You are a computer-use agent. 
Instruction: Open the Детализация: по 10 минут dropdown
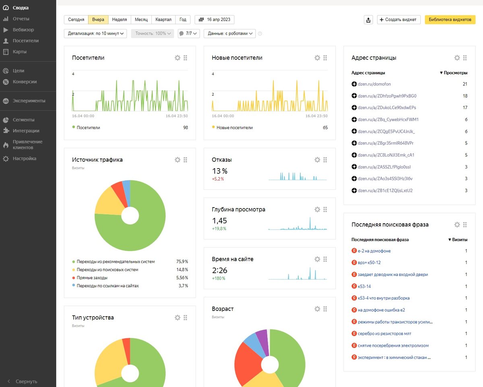(x=95, y=34)
